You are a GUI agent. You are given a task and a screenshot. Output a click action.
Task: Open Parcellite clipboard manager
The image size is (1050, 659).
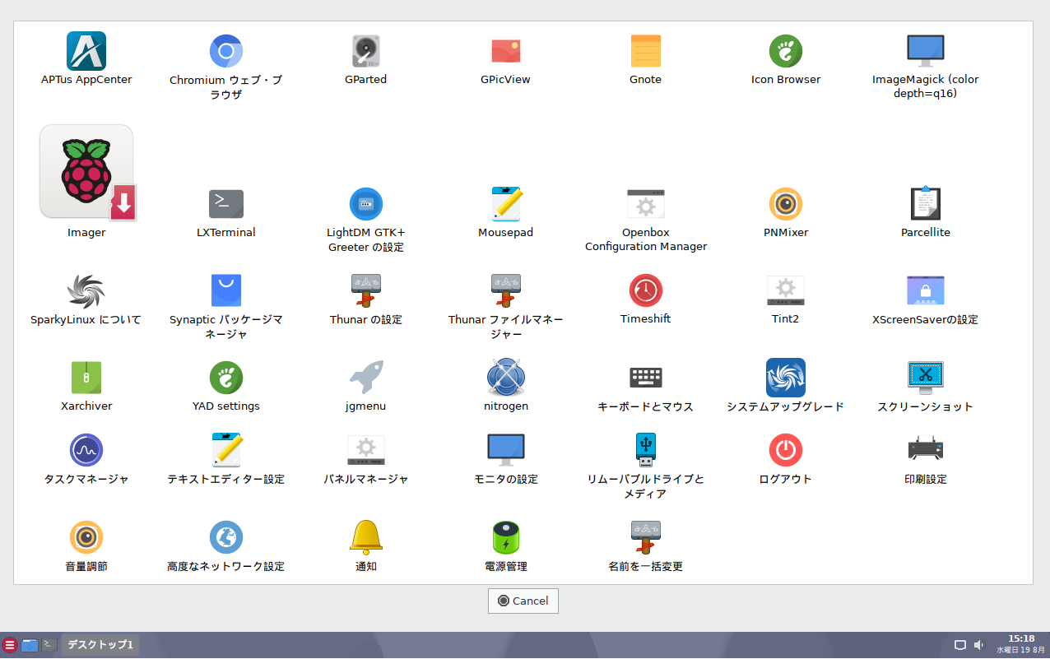click(926, 204)
